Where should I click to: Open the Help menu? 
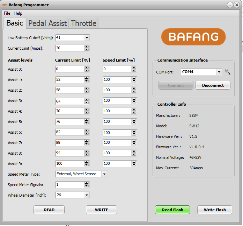point(18,13)
